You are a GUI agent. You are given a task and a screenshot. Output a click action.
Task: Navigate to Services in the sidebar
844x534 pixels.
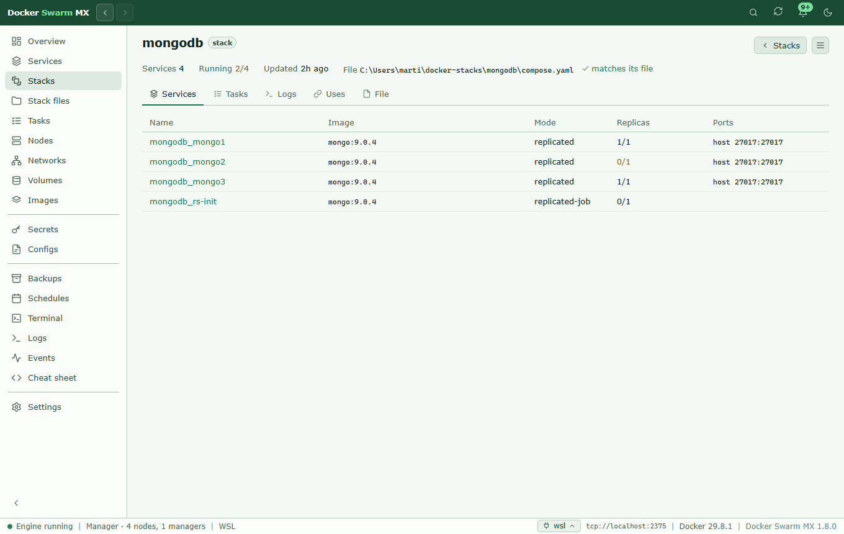(x=63, y=61)
